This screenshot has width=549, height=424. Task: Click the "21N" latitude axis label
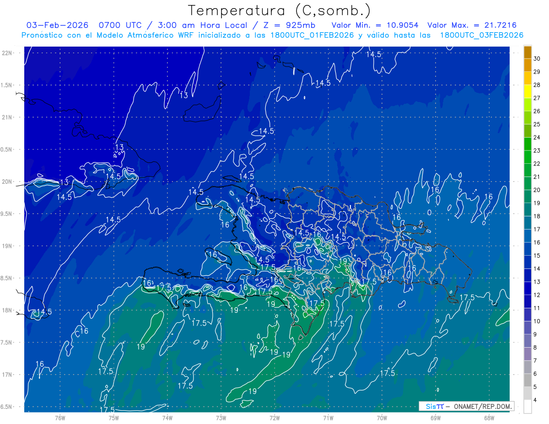(7, 117)
